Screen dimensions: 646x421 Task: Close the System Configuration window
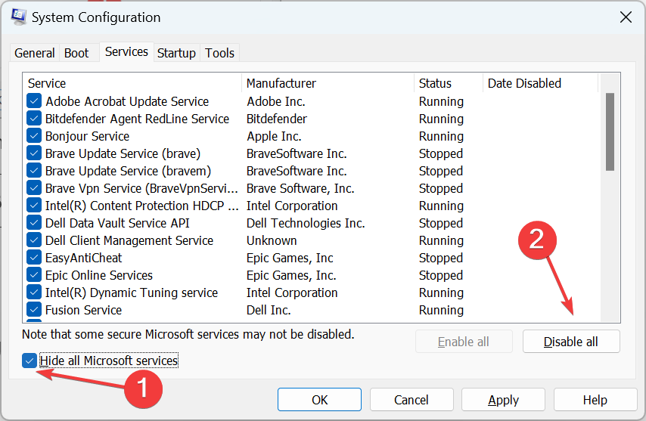pos(625,17)
